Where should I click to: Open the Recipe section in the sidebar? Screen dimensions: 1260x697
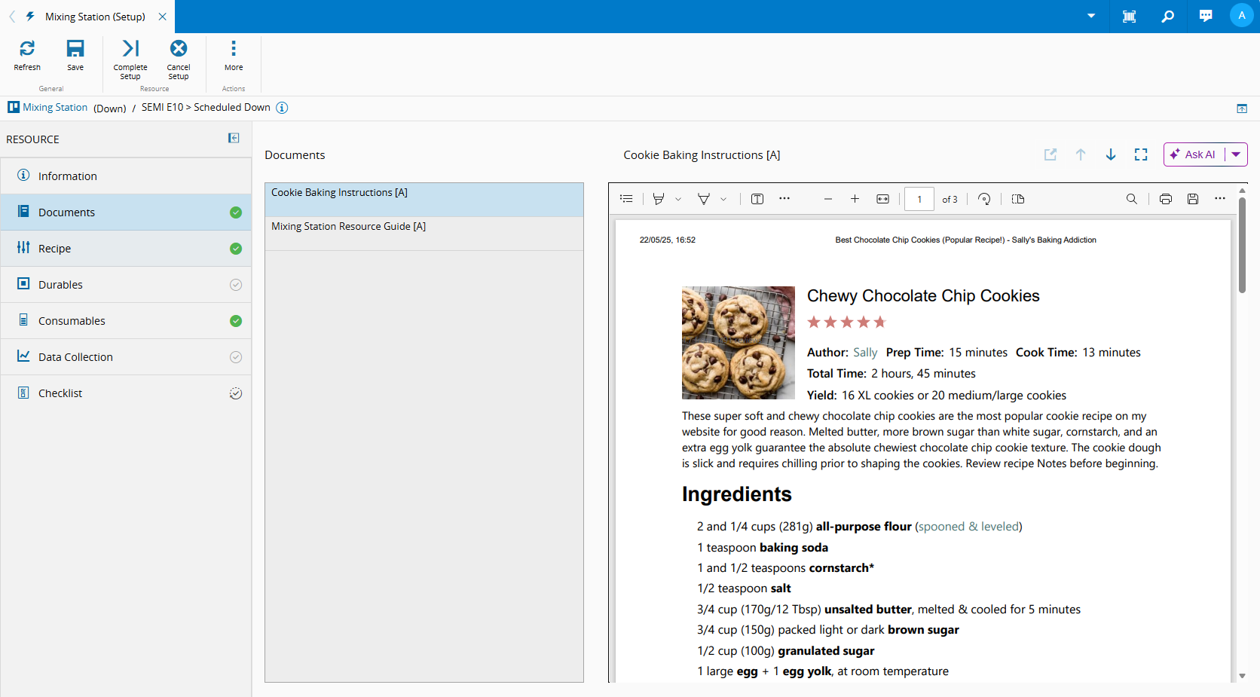click(54, 249)
